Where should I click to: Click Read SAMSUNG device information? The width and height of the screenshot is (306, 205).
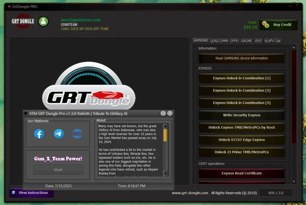(x=241, y=58)
